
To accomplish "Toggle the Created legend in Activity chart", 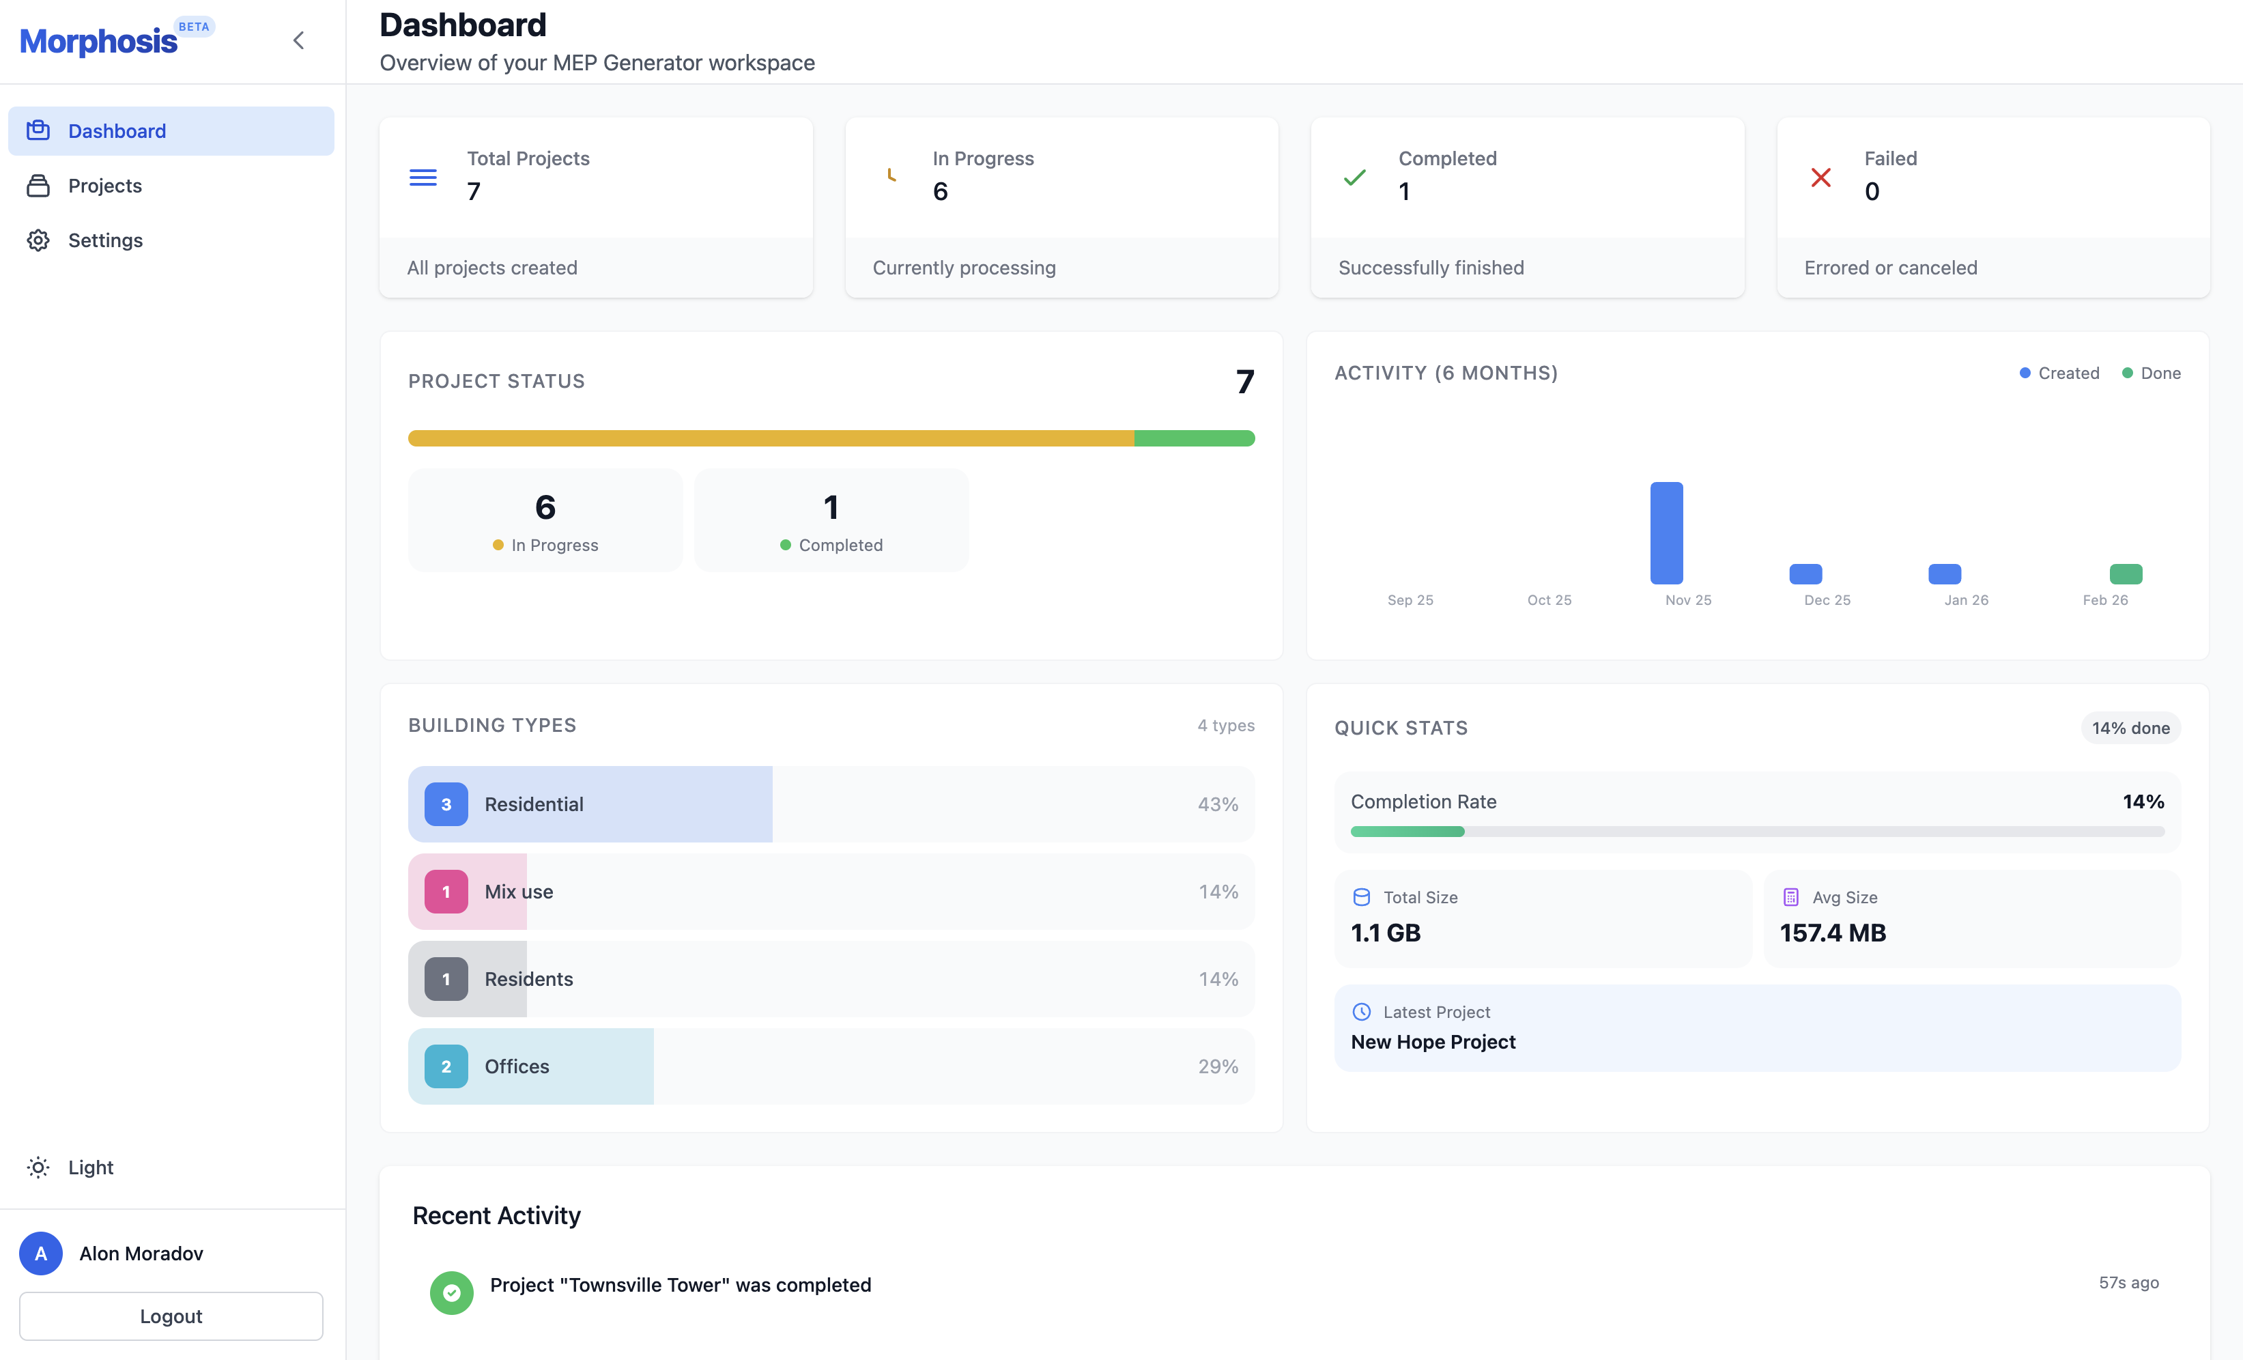I will click(x=2059, y=372).
